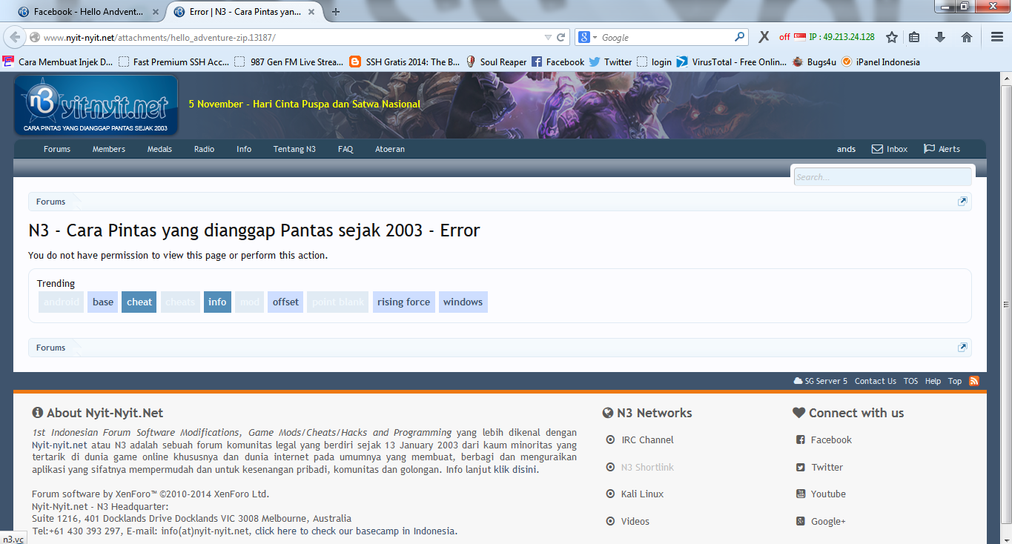Open the Medals menu item

coord(159,149)
